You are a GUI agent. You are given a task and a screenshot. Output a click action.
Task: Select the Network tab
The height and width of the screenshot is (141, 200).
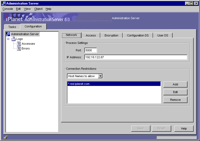point(71,35)
